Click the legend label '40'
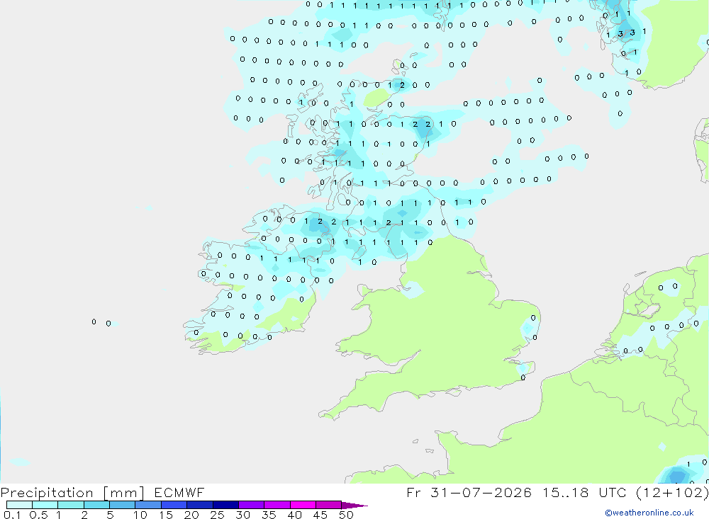 point(294,515)
